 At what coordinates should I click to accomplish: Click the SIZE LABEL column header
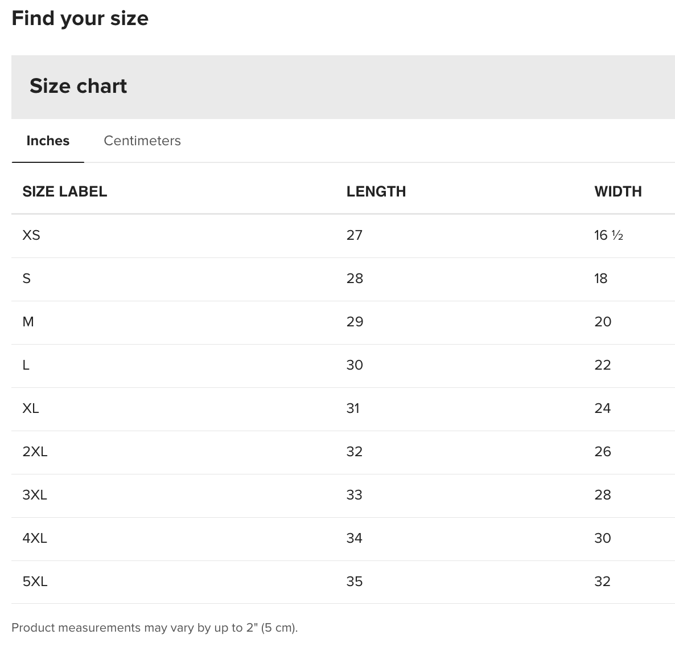[64, 191]
